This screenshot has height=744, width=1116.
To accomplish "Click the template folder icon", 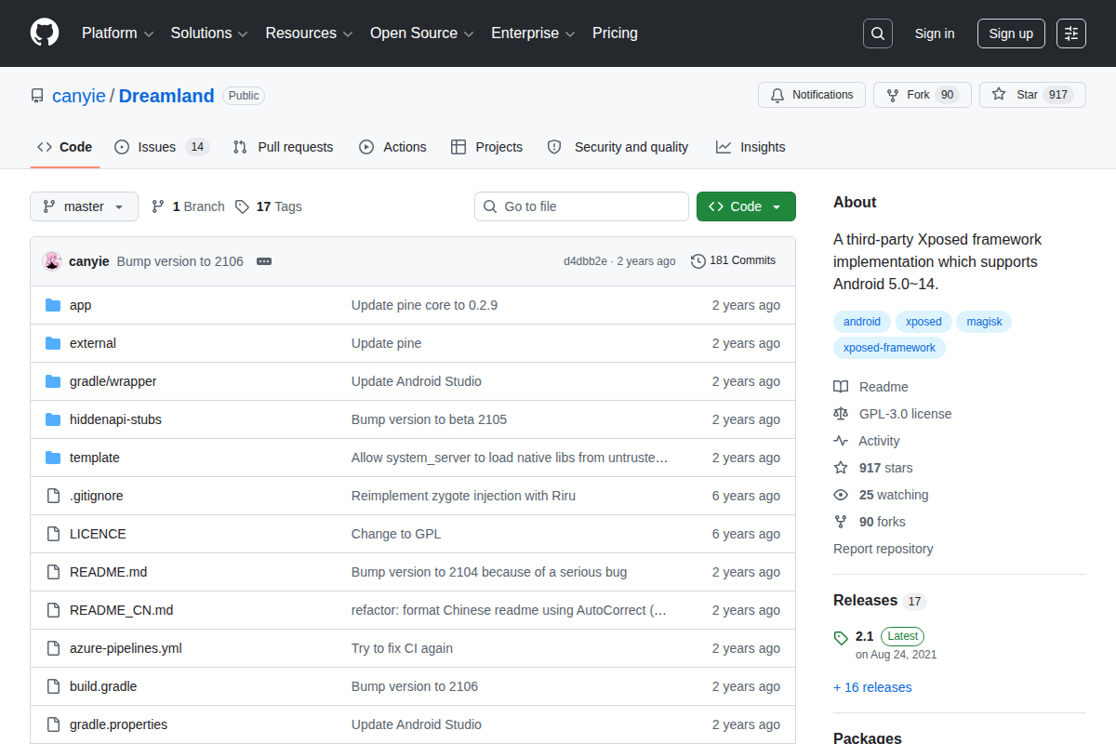I will [x=53, y=458].
